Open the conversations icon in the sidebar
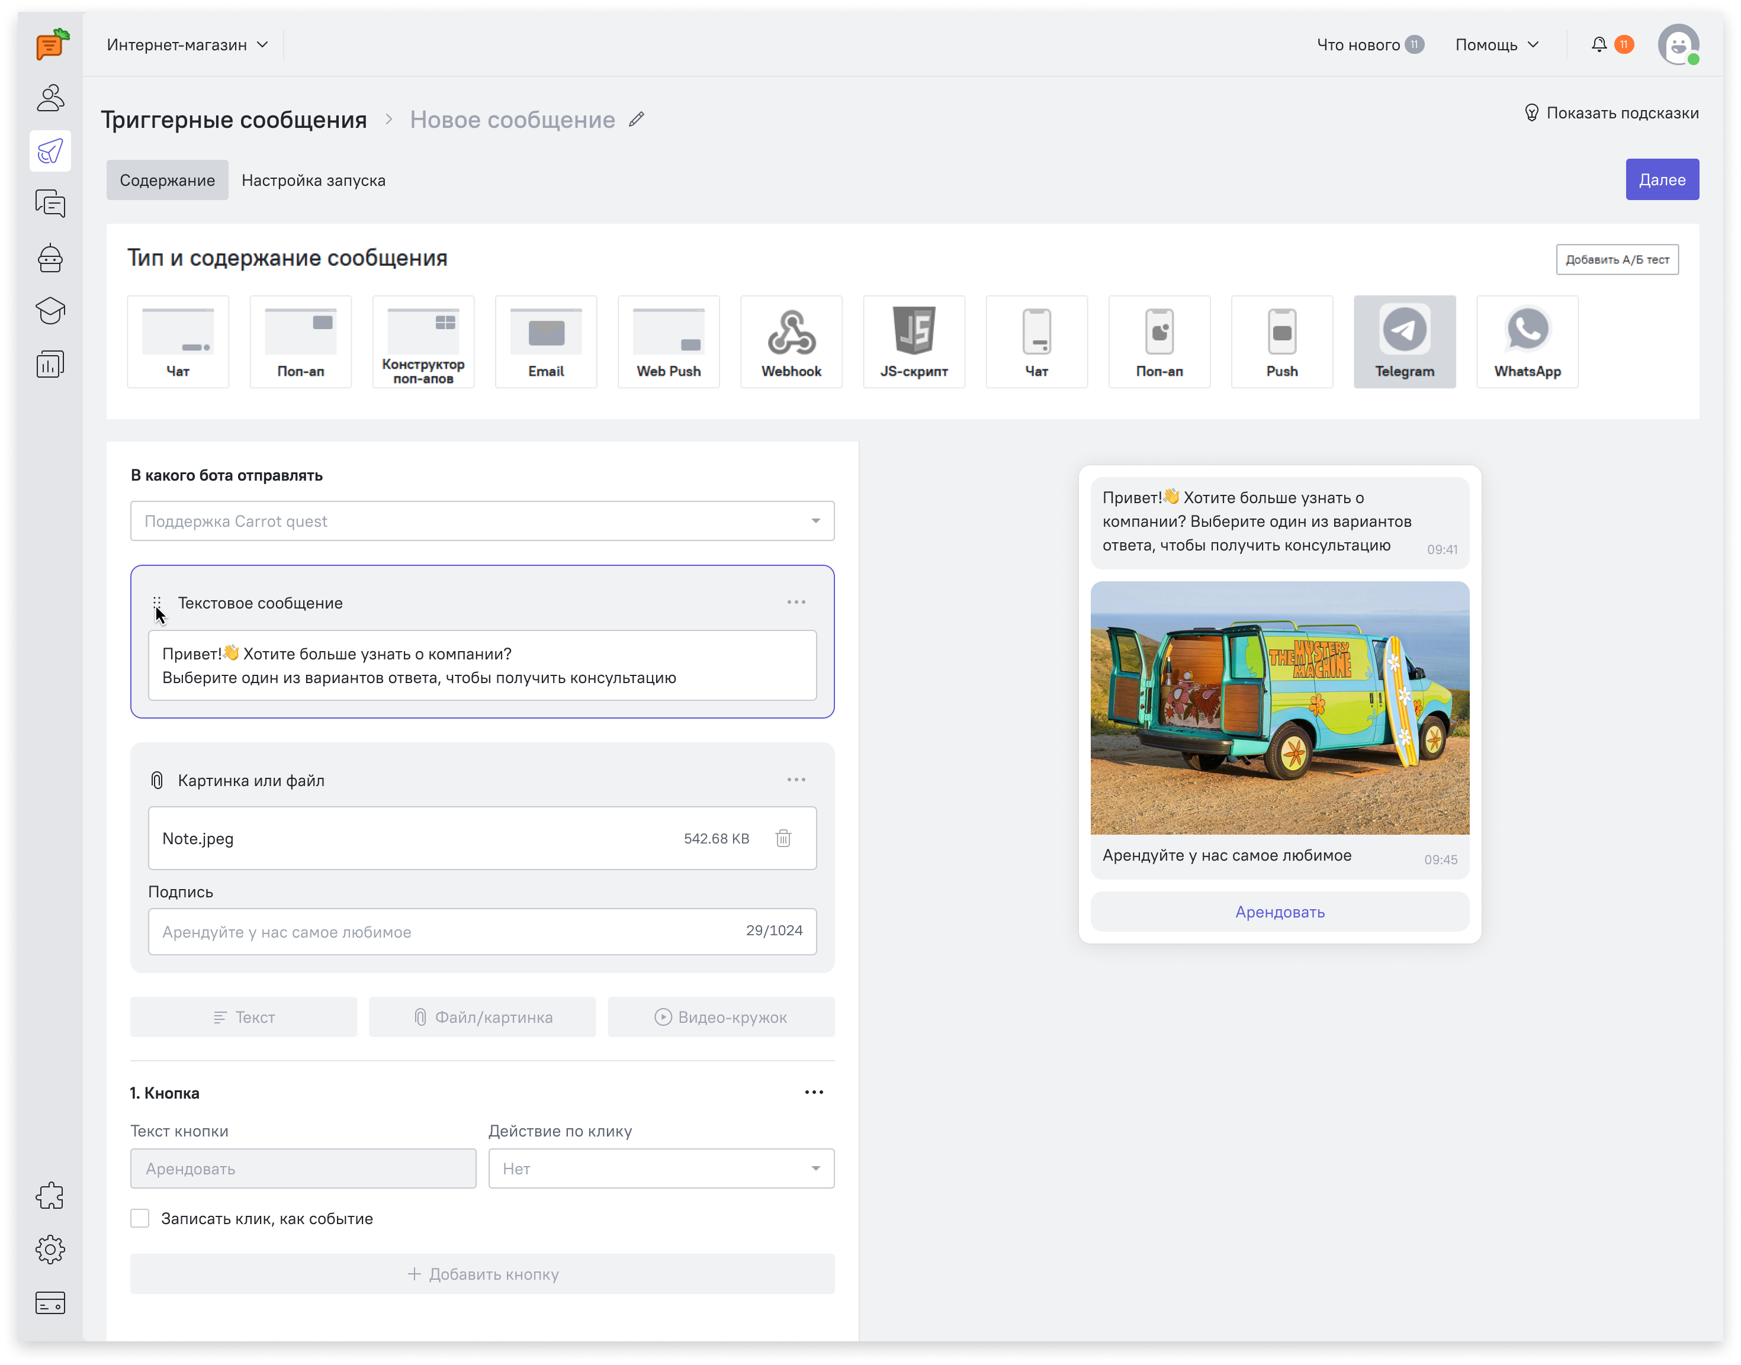The height and width of the screenshot is (1365, 1741). pyautogui.click(x=50, y=204)
